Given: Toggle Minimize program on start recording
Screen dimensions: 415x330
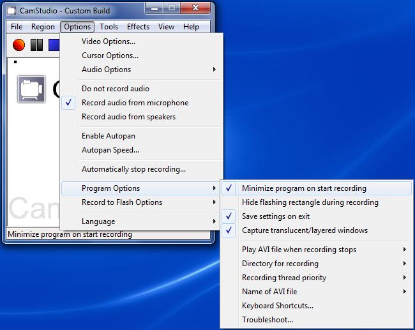Looking at the screenshot, I should pyautogui.click(x=317, y=188).
